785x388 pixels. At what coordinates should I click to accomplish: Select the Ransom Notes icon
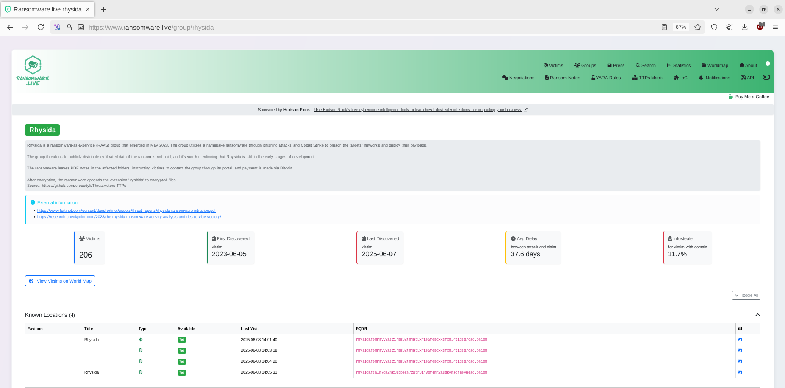(546, 78)
